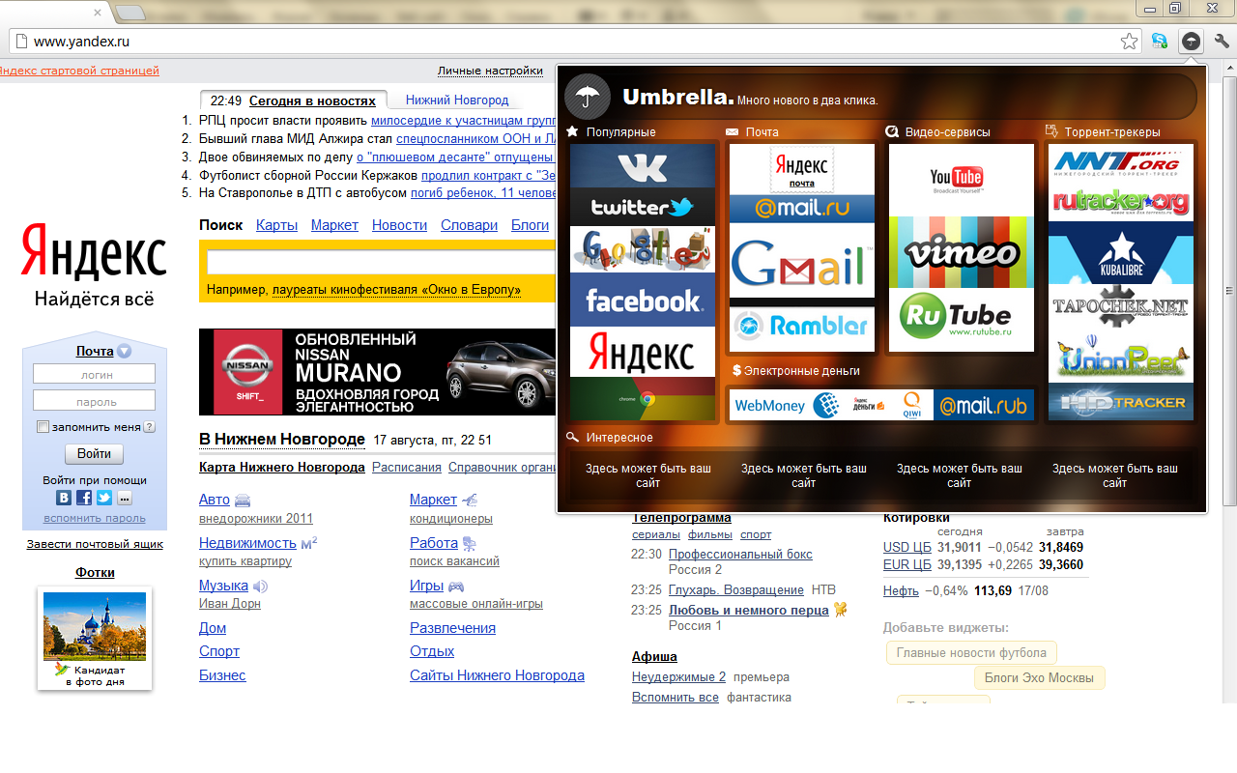Screen dimensions: 1237x773
Task: Open the RuTube tile
Action: point(962,319)
